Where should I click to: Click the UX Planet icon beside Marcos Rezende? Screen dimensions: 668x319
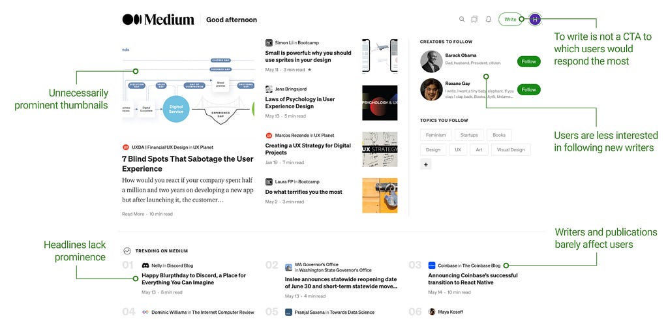(269, 136)
